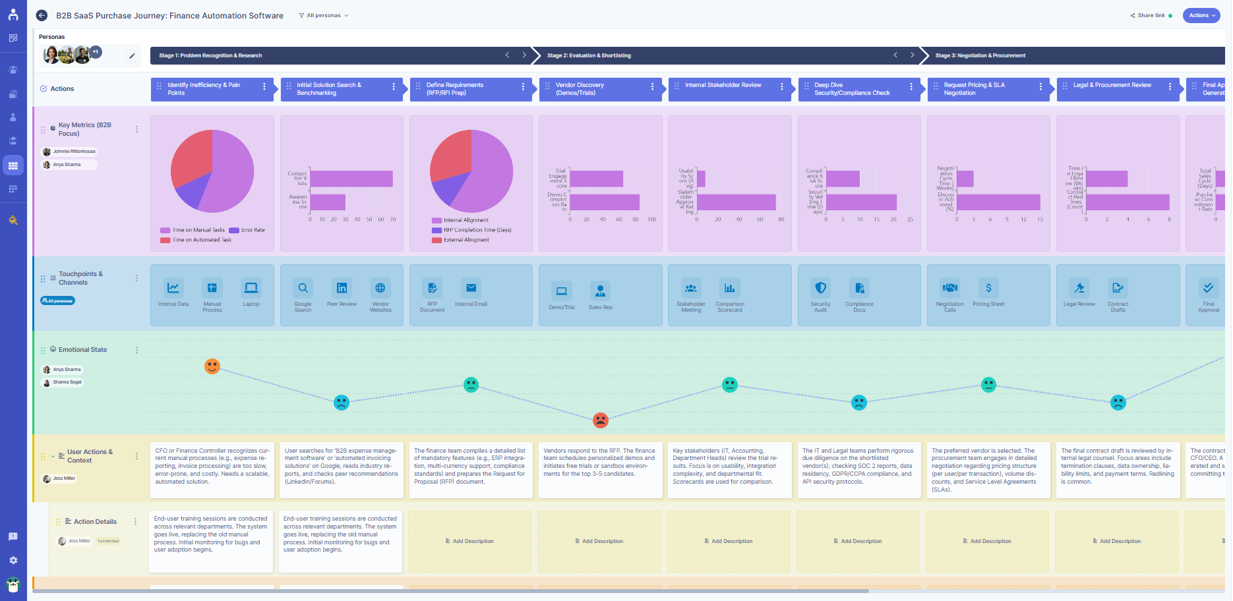Image resolution: width=1233 pixels, height=601 pixels.
Task: Open the settings gear in the left sidebar
Action: click(13, 560)
